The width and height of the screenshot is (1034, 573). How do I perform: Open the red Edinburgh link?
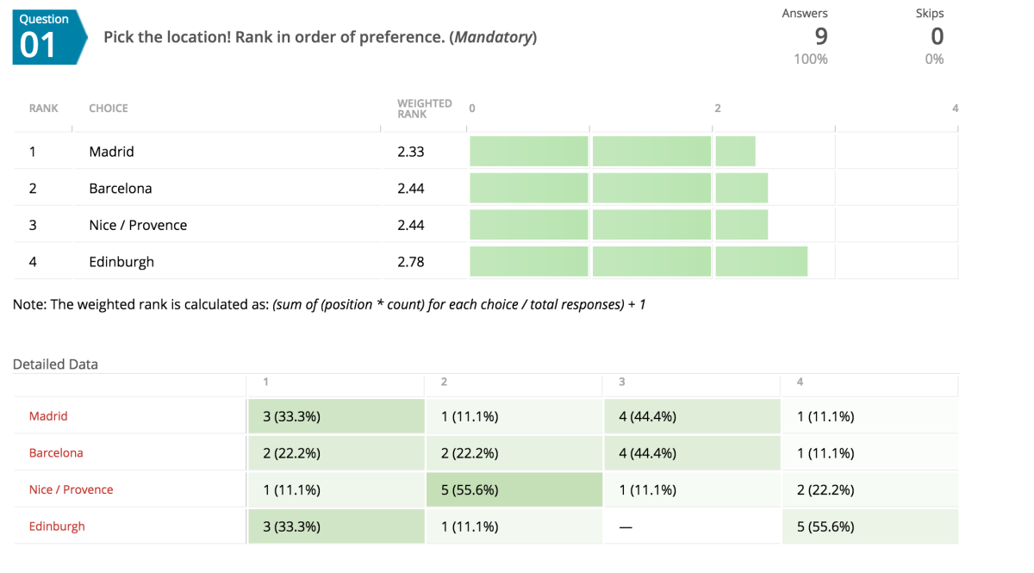click(57, 526)
